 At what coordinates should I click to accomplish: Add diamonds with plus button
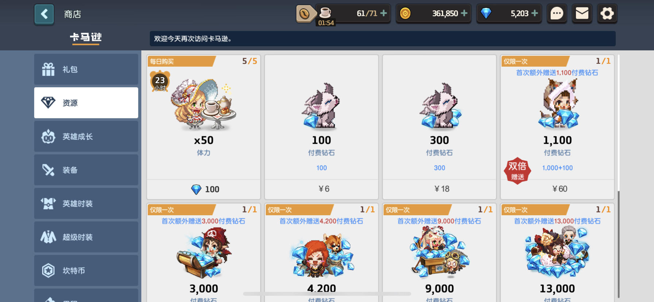point(535,13)
